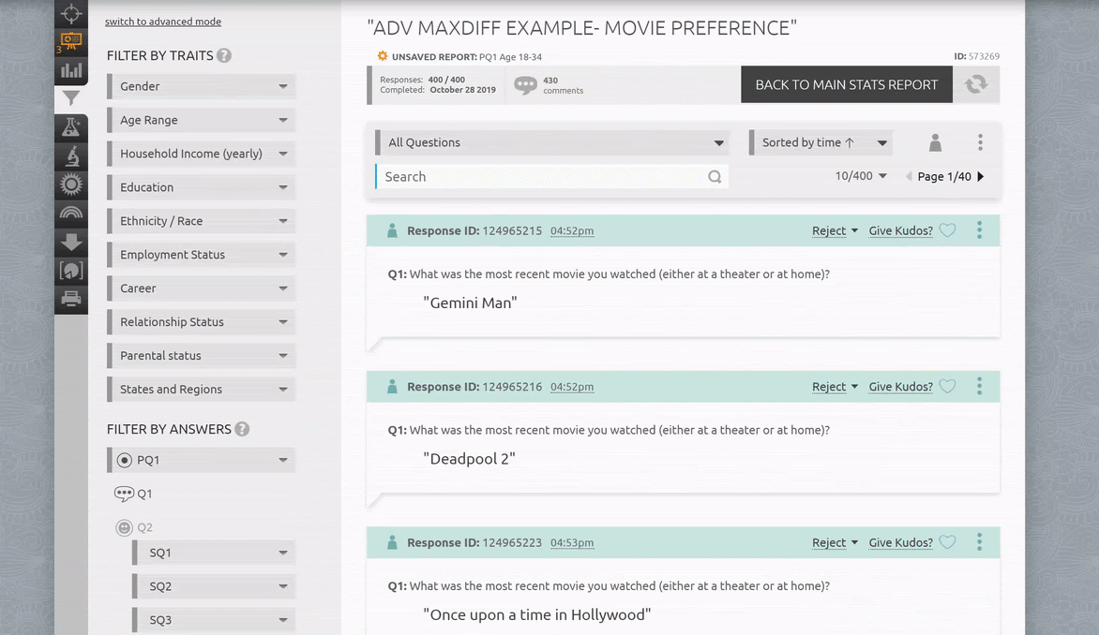Go to previous page arrow
1099x635 pixels.
click(909, 176)
